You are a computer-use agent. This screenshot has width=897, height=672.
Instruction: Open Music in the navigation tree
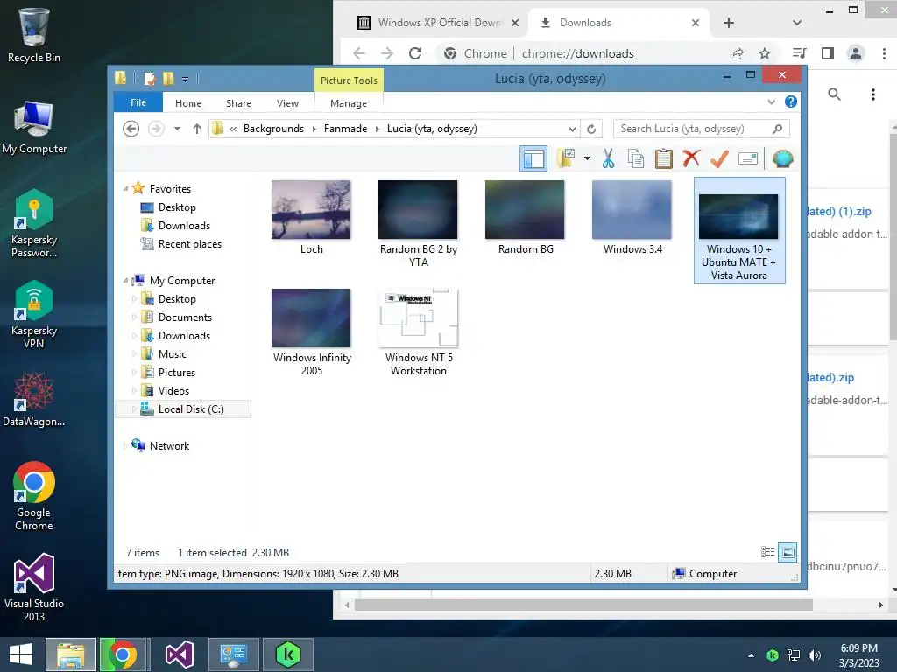164,353
